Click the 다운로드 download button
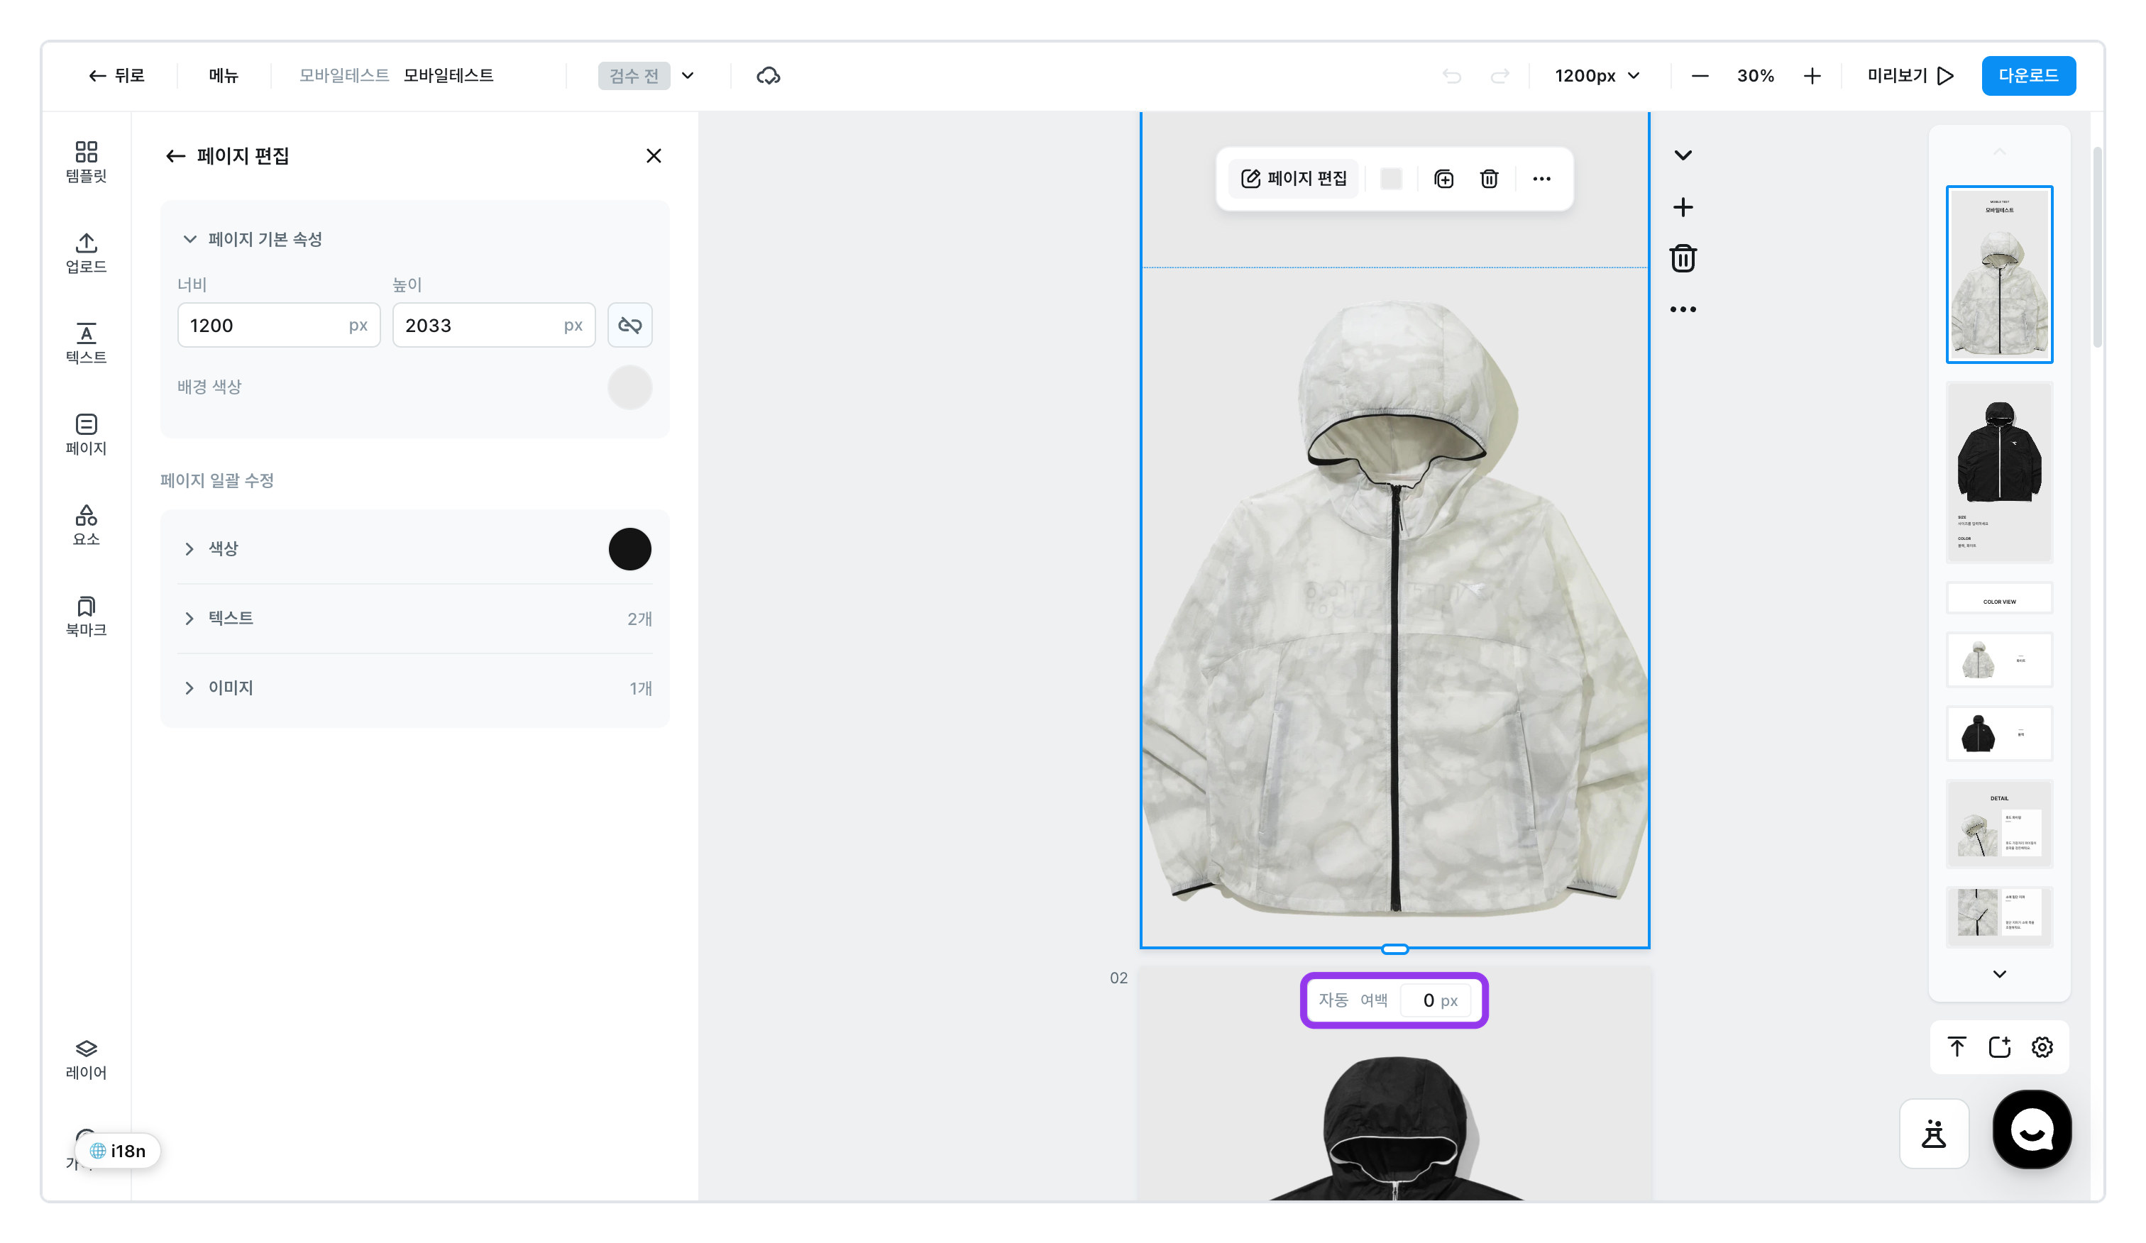This screenshot has height=1243, width=2146. tap(2027, 76)
